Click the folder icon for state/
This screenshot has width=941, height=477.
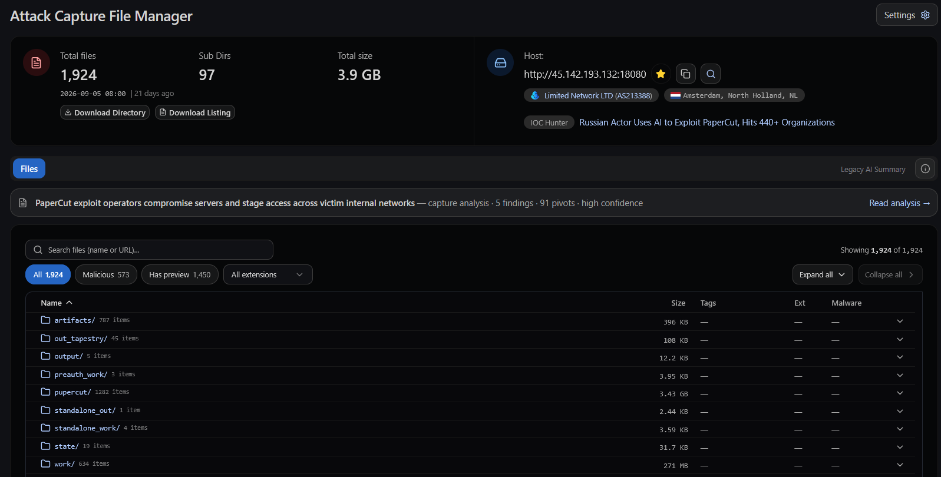(45, 446)
